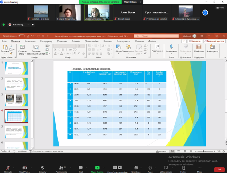Select slide 3 thumbnail with photos

16,100
